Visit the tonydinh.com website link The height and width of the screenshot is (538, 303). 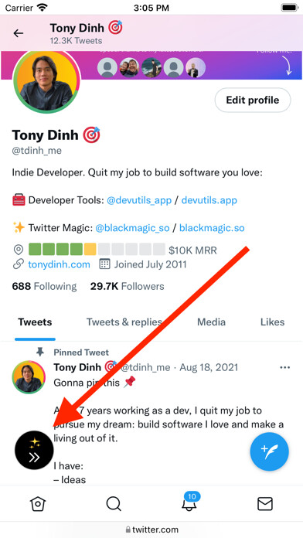click(59, 264)
